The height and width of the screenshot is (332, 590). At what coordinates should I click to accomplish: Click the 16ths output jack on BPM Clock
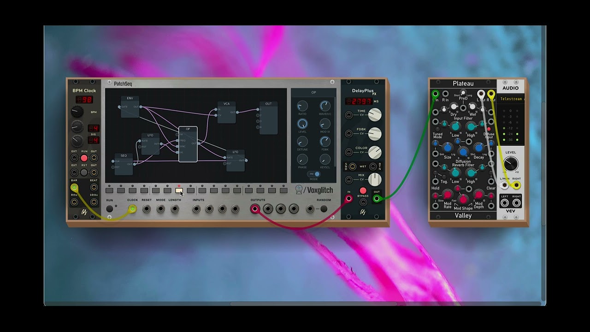click(x=94, y=202)
